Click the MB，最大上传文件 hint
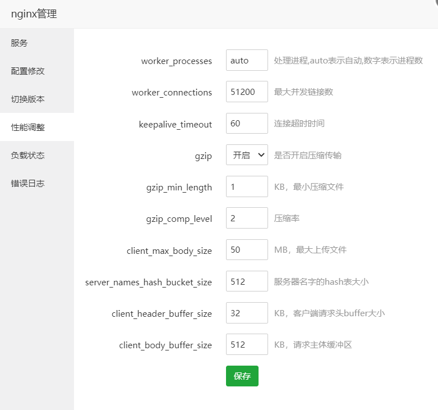This screenshot has height=410, width=438. pos(310,250)
